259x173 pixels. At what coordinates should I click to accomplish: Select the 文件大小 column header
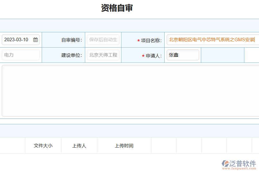[x=43, y=146]
